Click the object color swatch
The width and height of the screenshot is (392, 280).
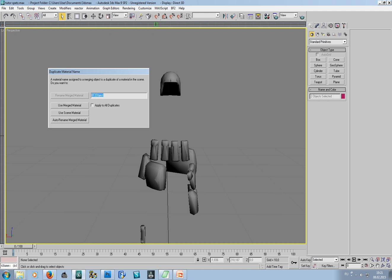[343, 96]
